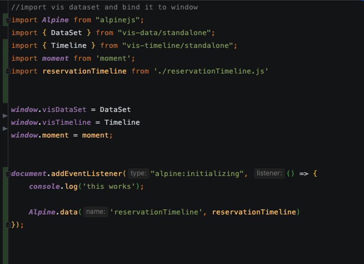This screenshot has height=264, width=364.
Task: Click the "type:" inlay hint
Action: pyautogui.click(x=138, y=173)
